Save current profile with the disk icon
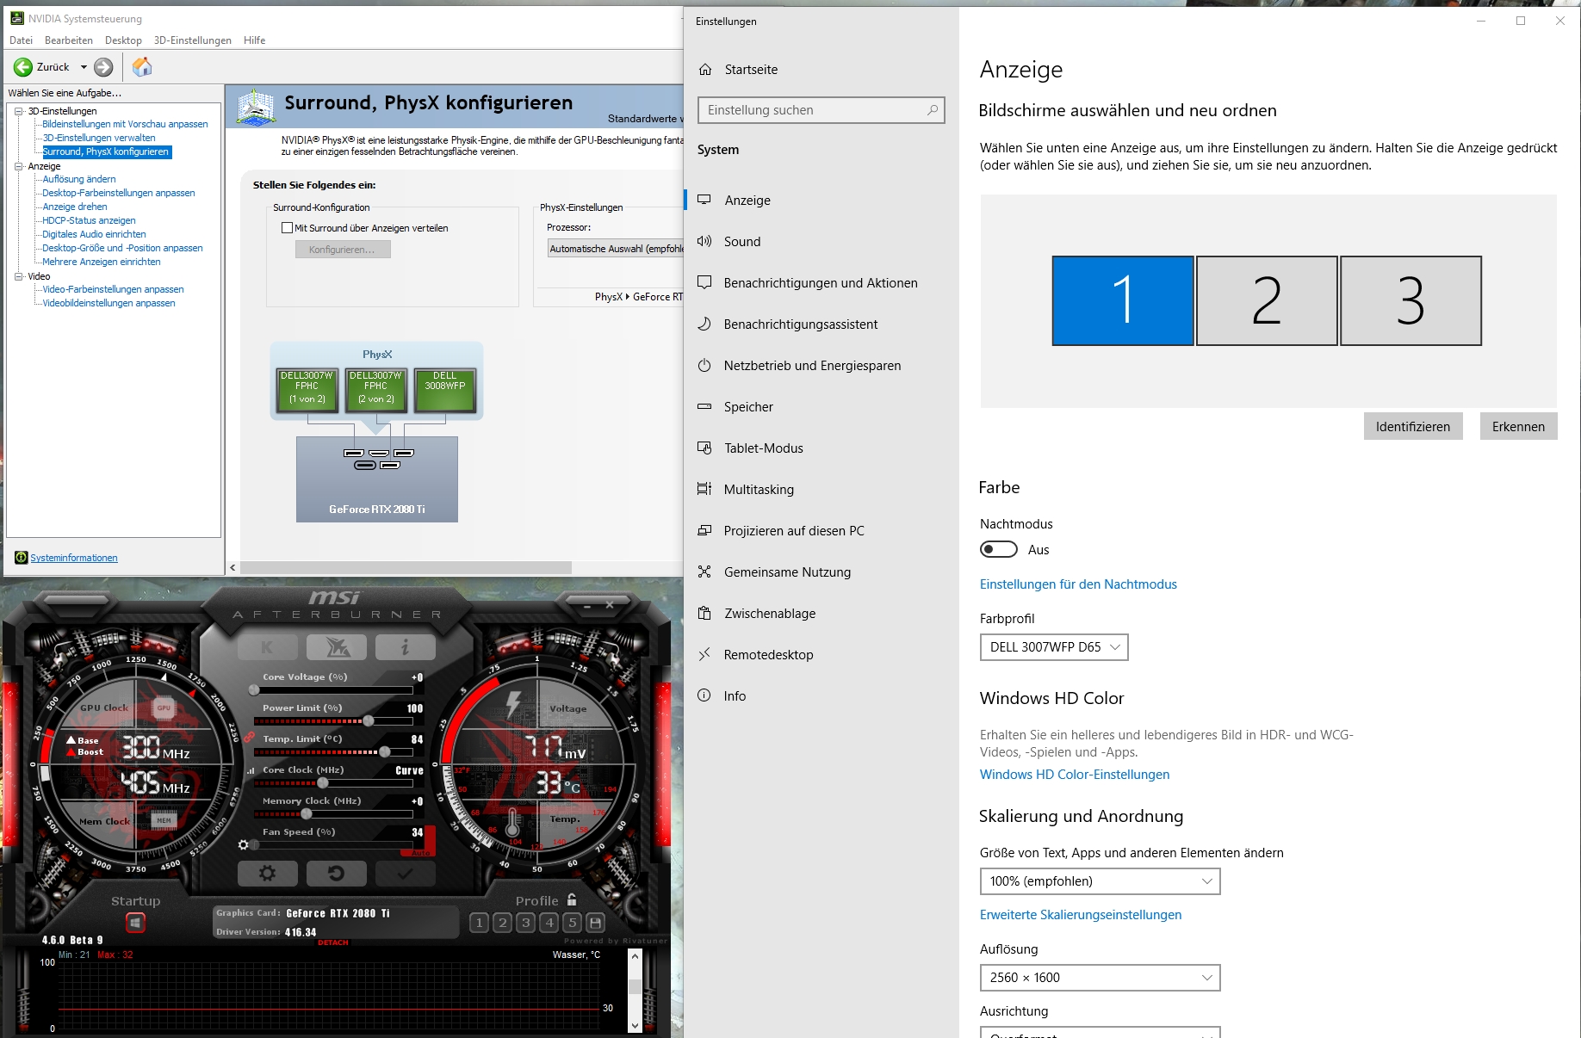The image size is (1581, 1038). point(596,924)
